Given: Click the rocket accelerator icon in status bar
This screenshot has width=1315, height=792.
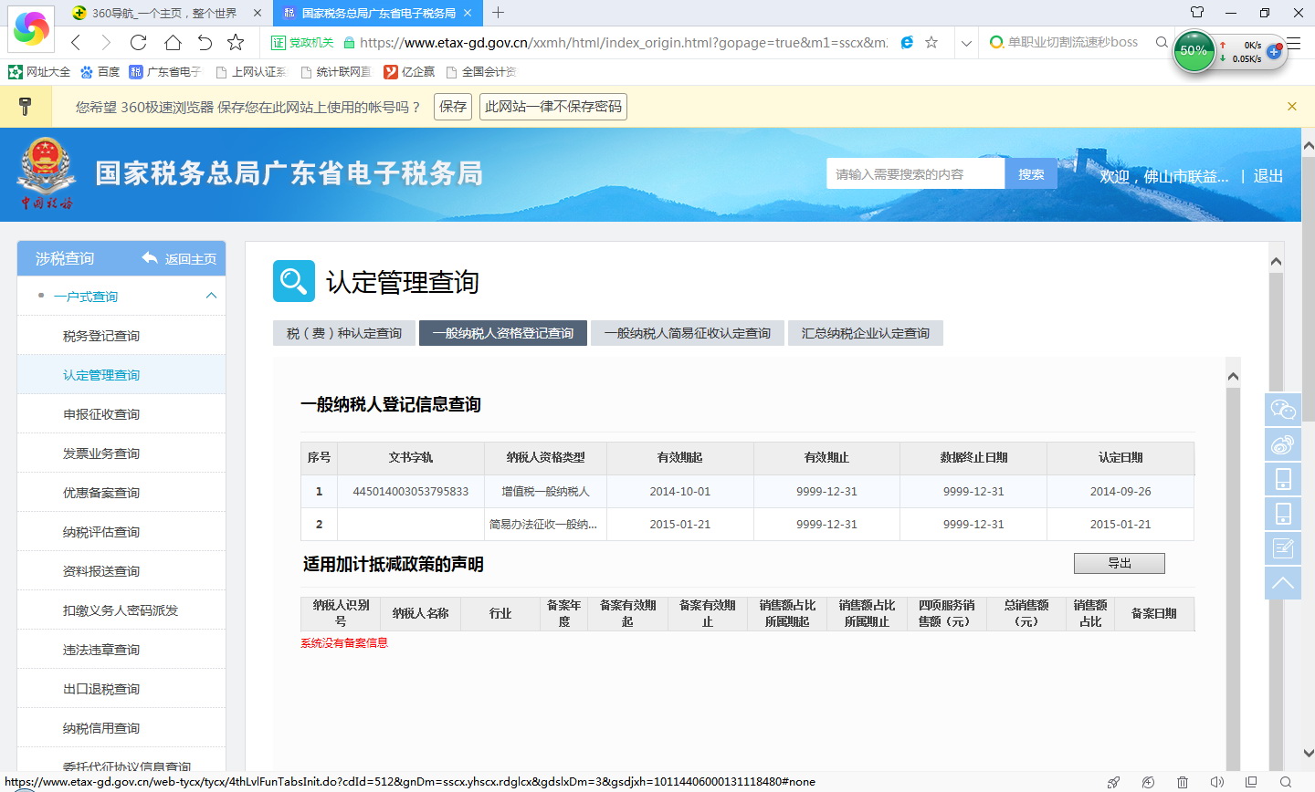Looking at the screenshot, I should pyautogui.click(x=1113, y=782).
